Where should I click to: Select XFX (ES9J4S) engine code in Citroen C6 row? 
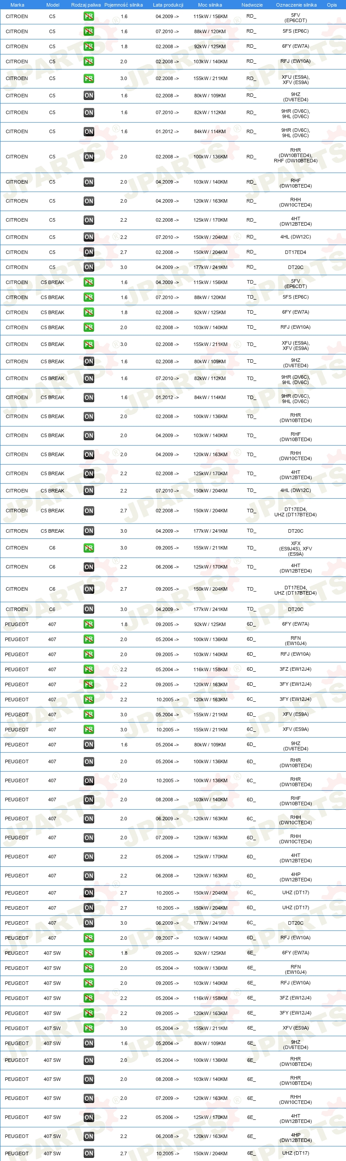click(296, 549)
